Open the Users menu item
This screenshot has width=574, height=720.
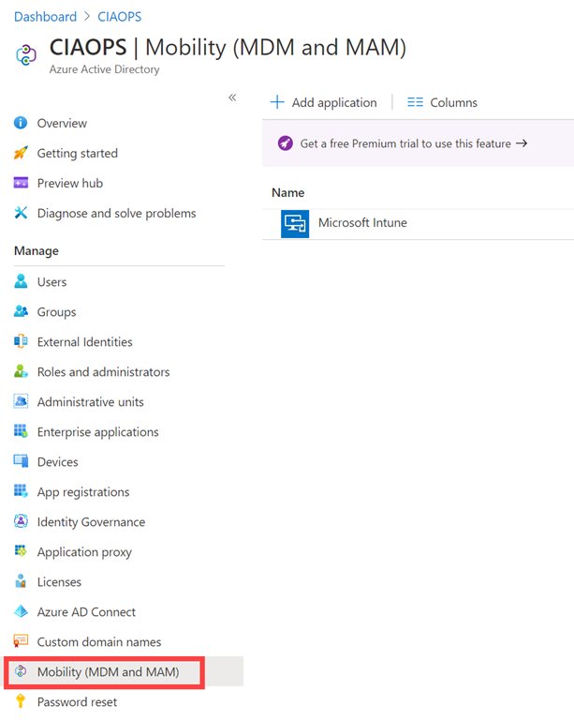point(52,282)
